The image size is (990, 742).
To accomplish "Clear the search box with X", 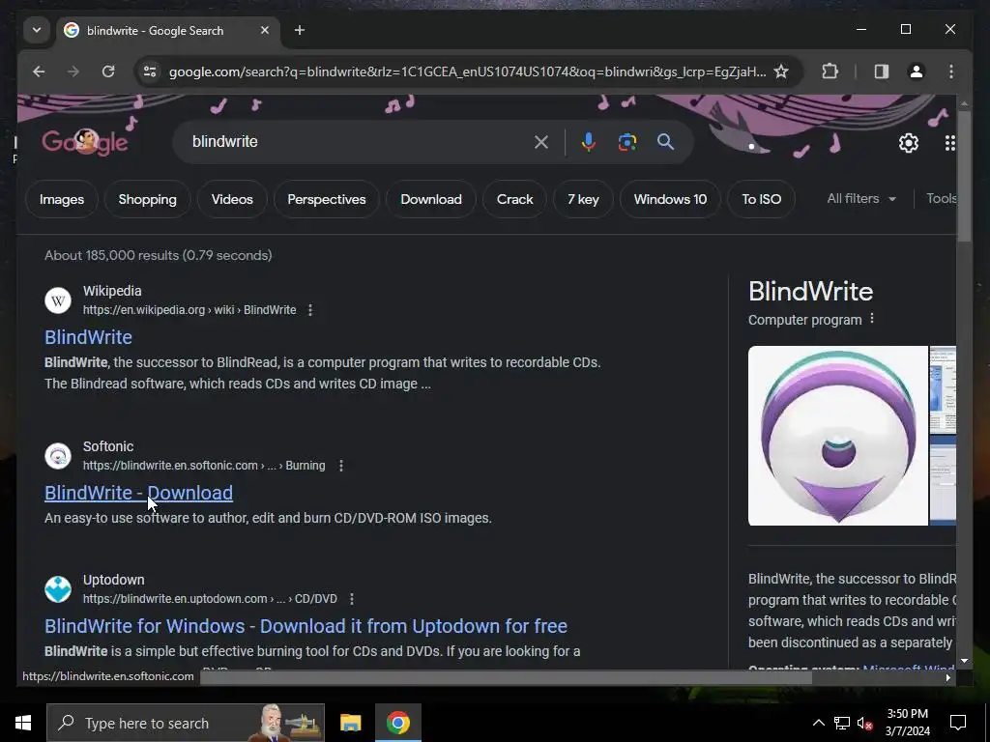I will click(x=541, y=142).
